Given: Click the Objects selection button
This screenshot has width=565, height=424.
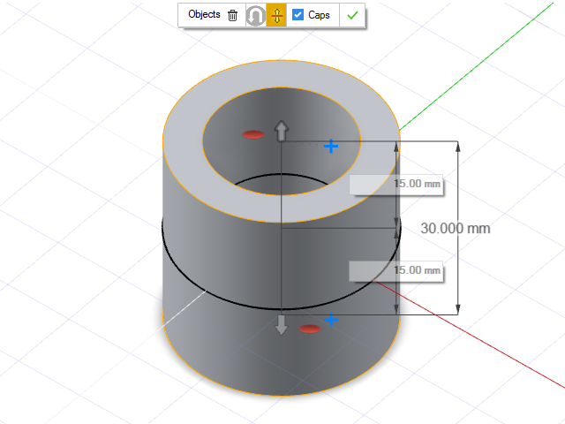Looking at the screenshot, I should coord(204,15).
